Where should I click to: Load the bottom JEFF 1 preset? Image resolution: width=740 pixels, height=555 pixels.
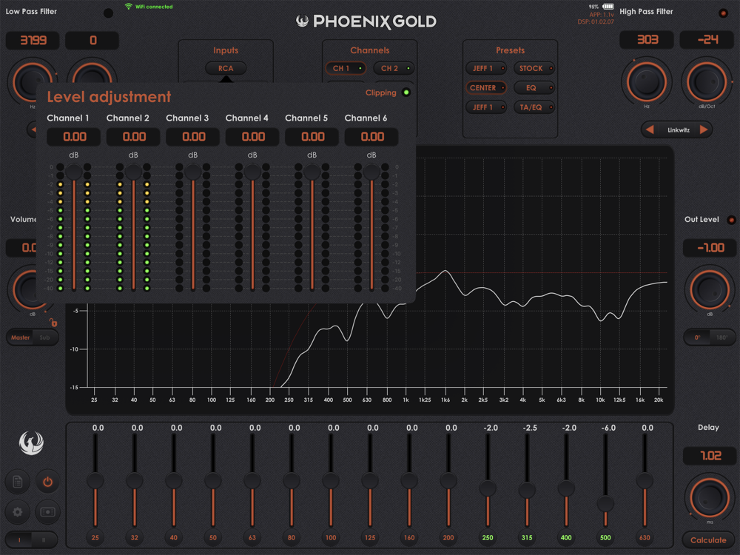[x=487, y=107]
